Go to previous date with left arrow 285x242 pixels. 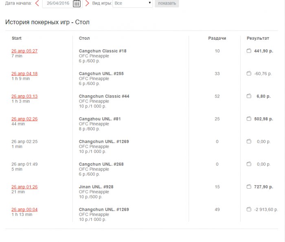tap(37, 3)
